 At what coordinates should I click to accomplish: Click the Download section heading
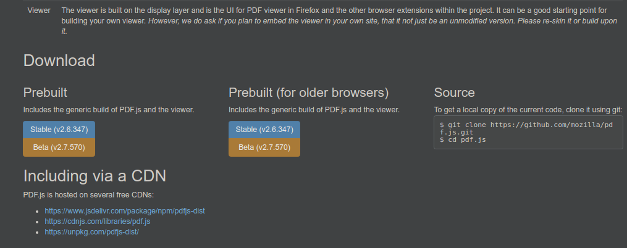(x=59, y=60)
